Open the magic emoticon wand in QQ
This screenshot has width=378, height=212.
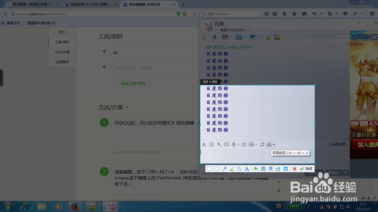(219, 144)
